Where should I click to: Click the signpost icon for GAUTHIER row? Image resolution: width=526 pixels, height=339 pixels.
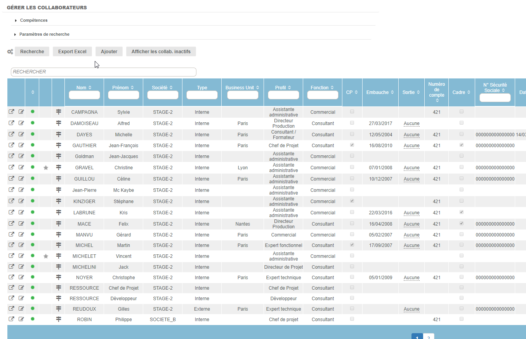pos(59,145)
